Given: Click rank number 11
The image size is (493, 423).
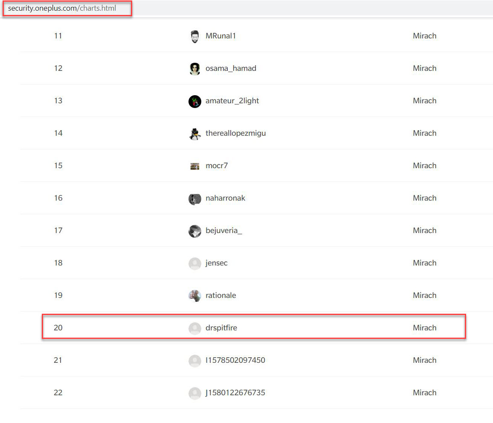Looking at the screenshot, I should click(x=58, y=36).
